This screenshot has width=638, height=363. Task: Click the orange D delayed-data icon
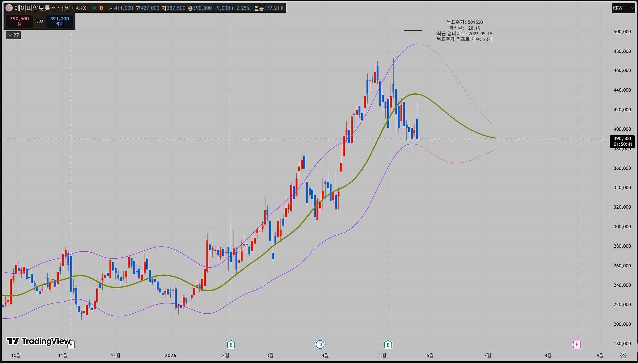coord(102,8)
